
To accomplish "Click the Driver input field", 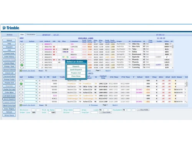I will pos(76,113).
